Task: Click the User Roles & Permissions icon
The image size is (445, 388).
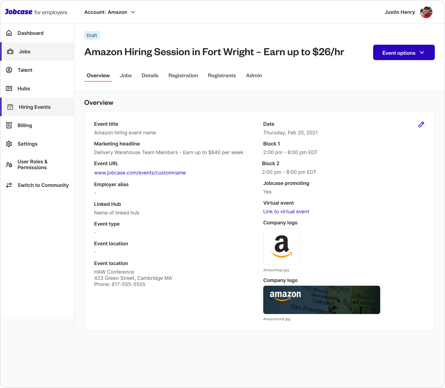Action: [x=9, y=165]
